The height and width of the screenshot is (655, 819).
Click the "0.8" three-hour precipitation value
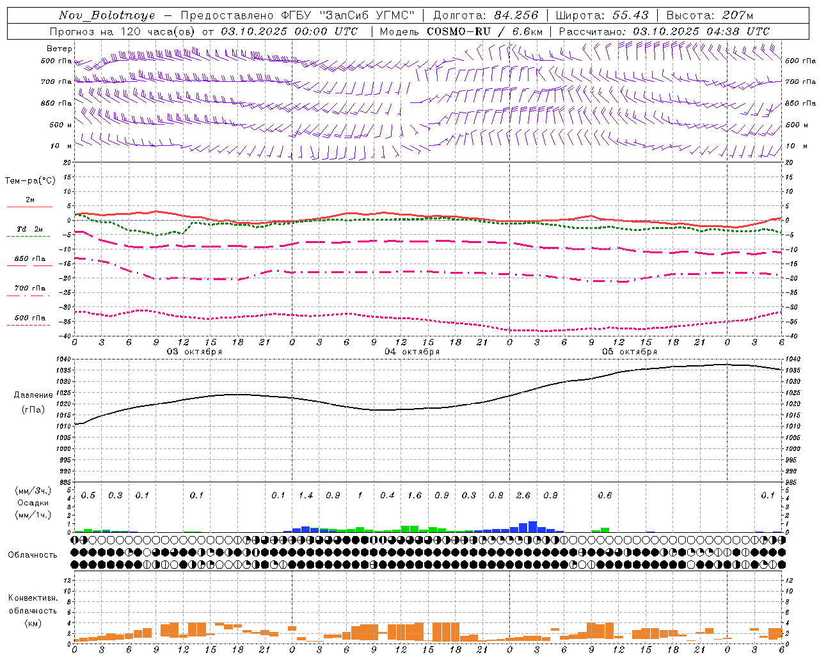(496, 496)
